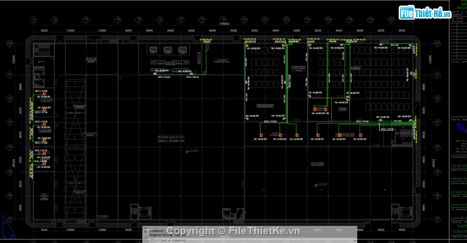Select left grid bubble X3
The image size is (467, 243).
(x=10, y=122)
